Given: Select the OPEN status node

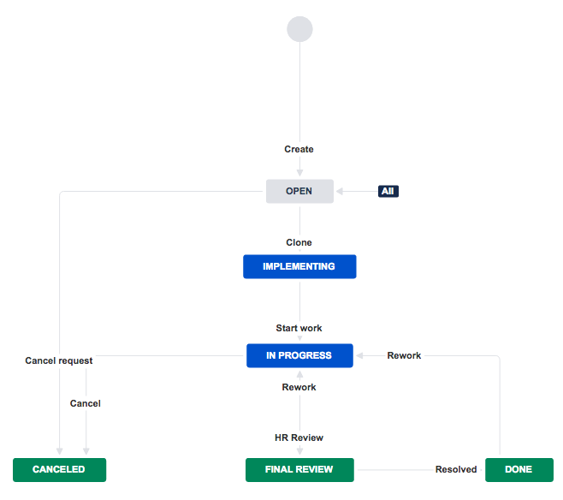Looking at the screenshot, I should coord(299,191).
